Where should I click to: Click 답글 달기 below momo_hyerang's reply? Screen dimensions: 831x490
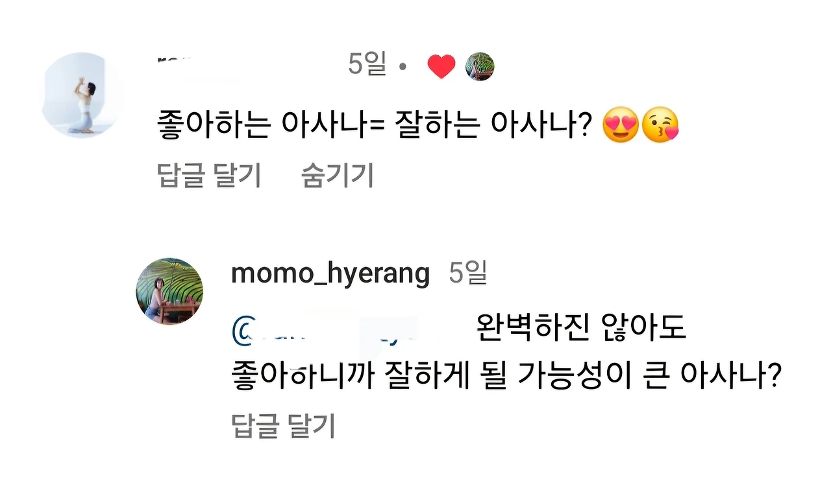(x=283, y=426)
